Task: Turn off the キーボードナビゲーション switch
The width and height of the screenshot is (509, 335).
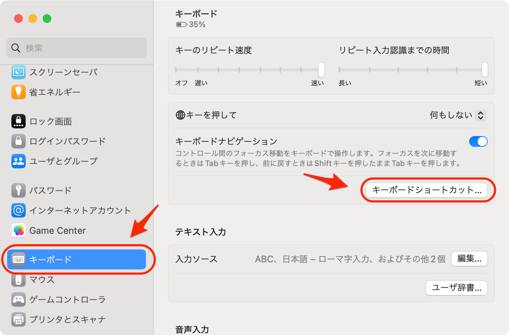Action: click(478, 141)
